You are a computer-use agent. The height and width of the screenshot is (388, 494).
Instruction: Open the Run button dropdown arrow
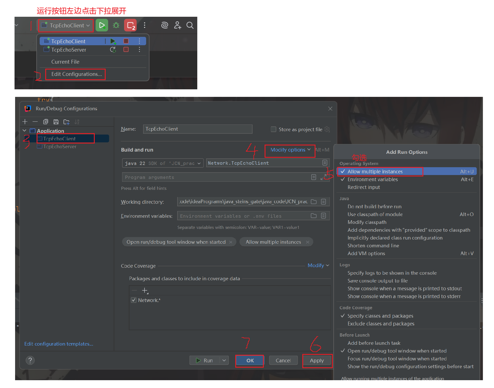coord(224,360)
